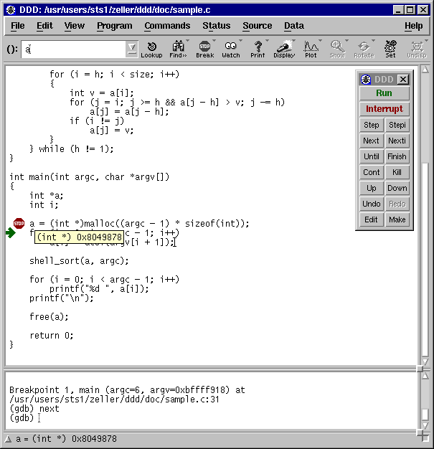Click the Edit button in command tool

point(372,219)
